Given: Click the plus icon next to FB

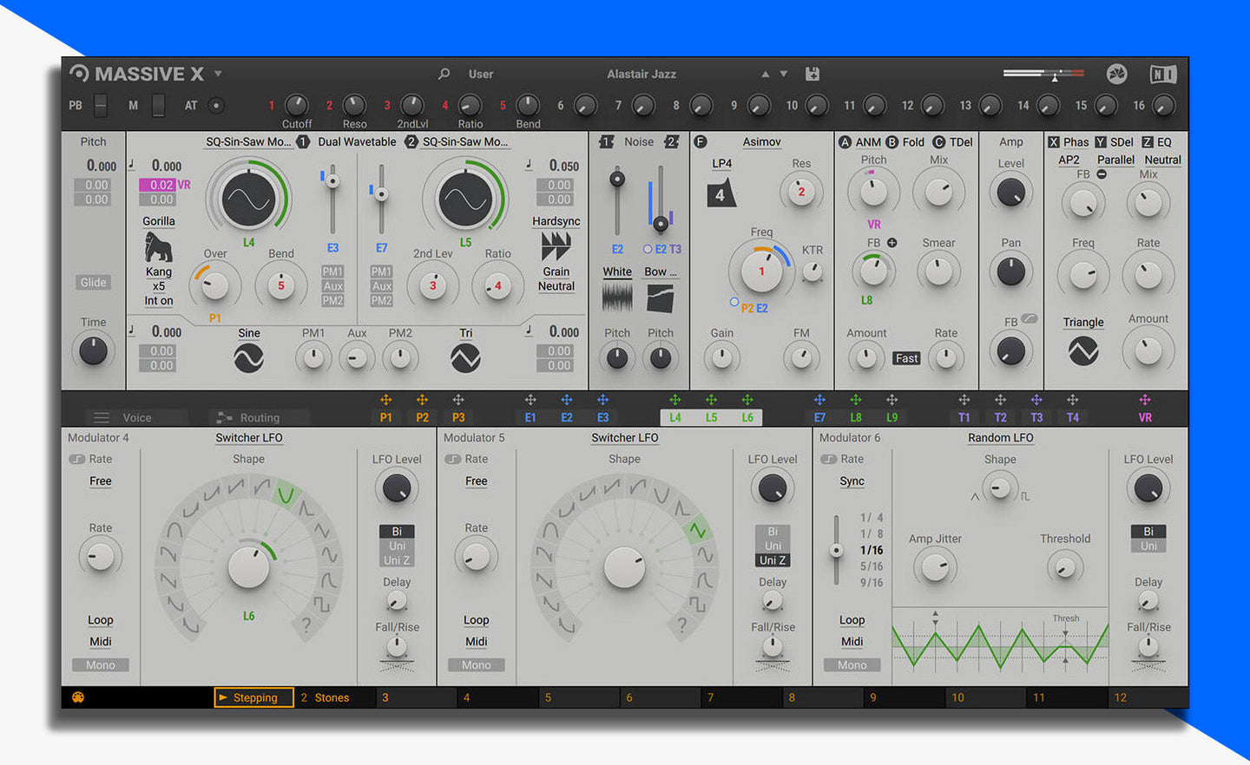Looking at the screenshot, I should (891, 243).
